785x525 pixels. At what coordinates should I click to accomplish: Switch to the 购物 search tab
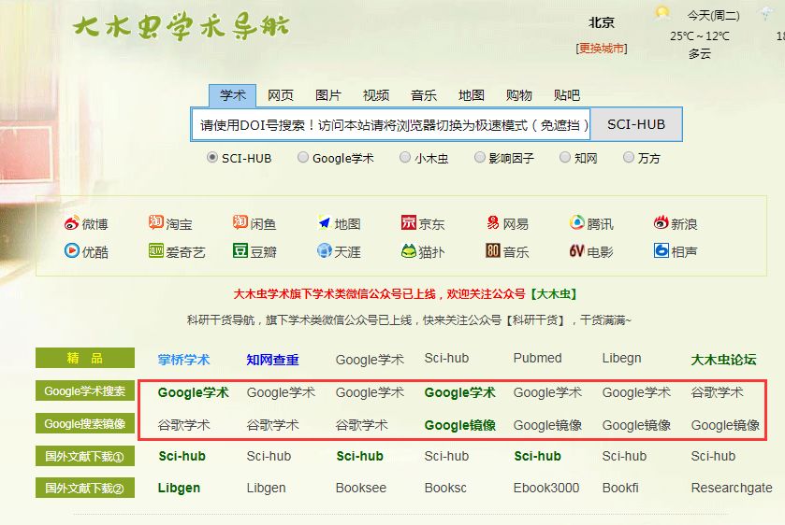tap(518, 95)
